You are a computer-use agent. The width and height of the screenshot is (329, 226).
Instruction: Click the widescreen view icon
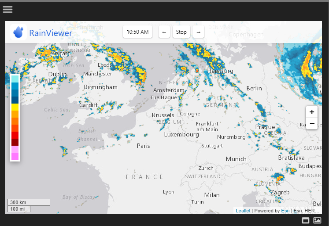(x=306, y=220)
